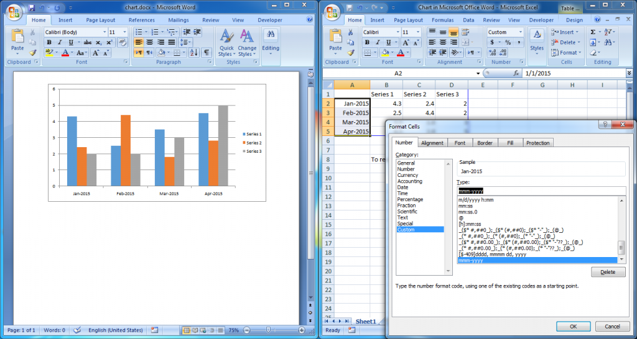Delete the custom number format
Viewport: 637px width, 339px height.
[x=608, y=272]
